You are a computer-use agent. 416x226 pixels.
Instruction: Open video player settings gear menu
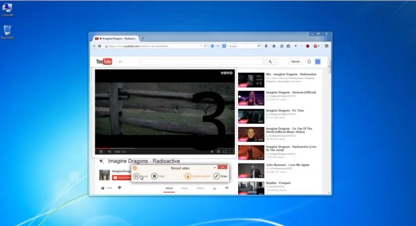coord(218,151)
